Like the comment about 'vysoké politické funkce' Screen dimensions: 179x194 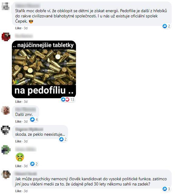[18, 191]
